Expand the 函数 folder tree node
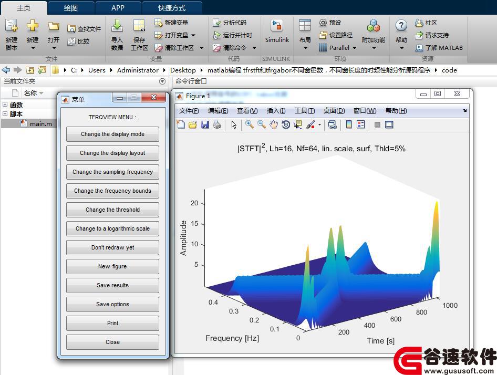Screen dimensions: 497x375 point(5,105)
